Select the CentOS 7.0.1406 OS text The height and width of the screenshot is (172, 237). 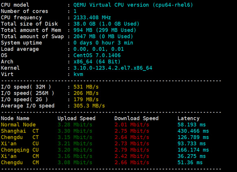click(x=97, y=55)
